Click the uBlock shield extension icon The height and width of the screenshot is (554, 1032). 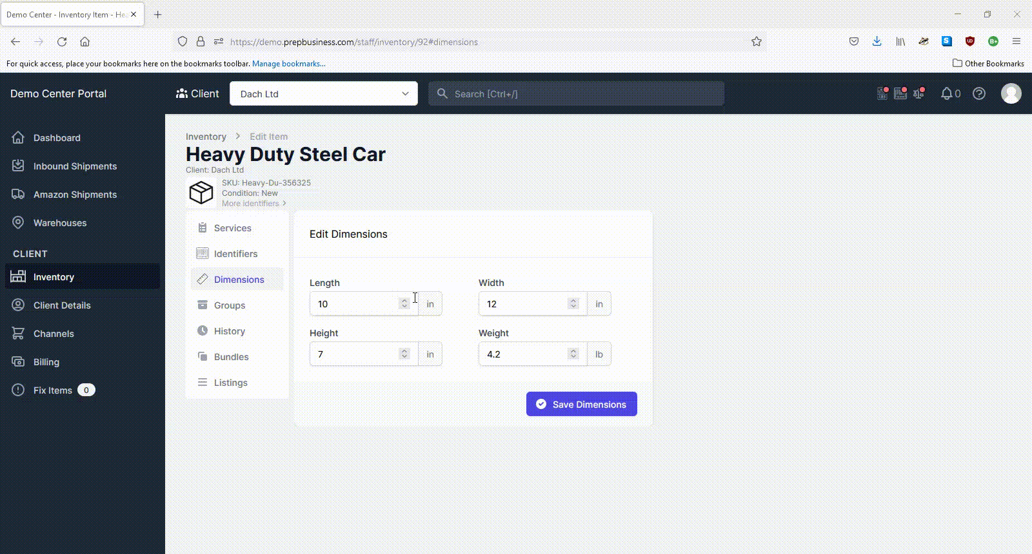coord(970,41)
